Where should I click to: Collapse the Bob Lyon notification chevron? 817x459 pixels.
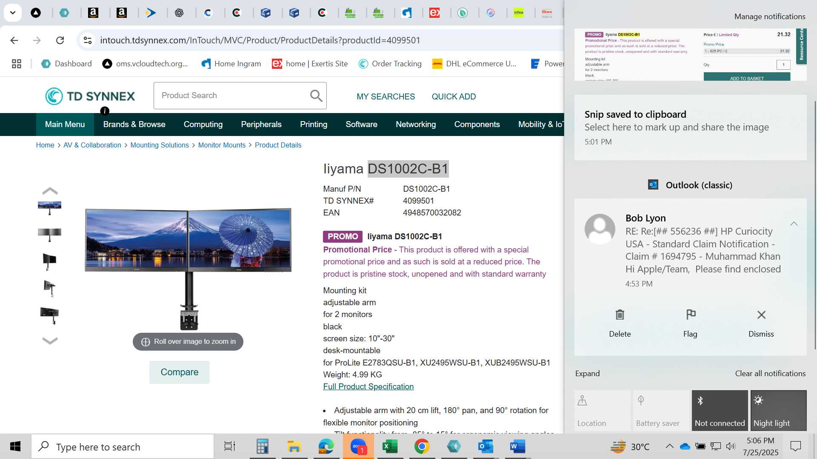pos(794,224)
